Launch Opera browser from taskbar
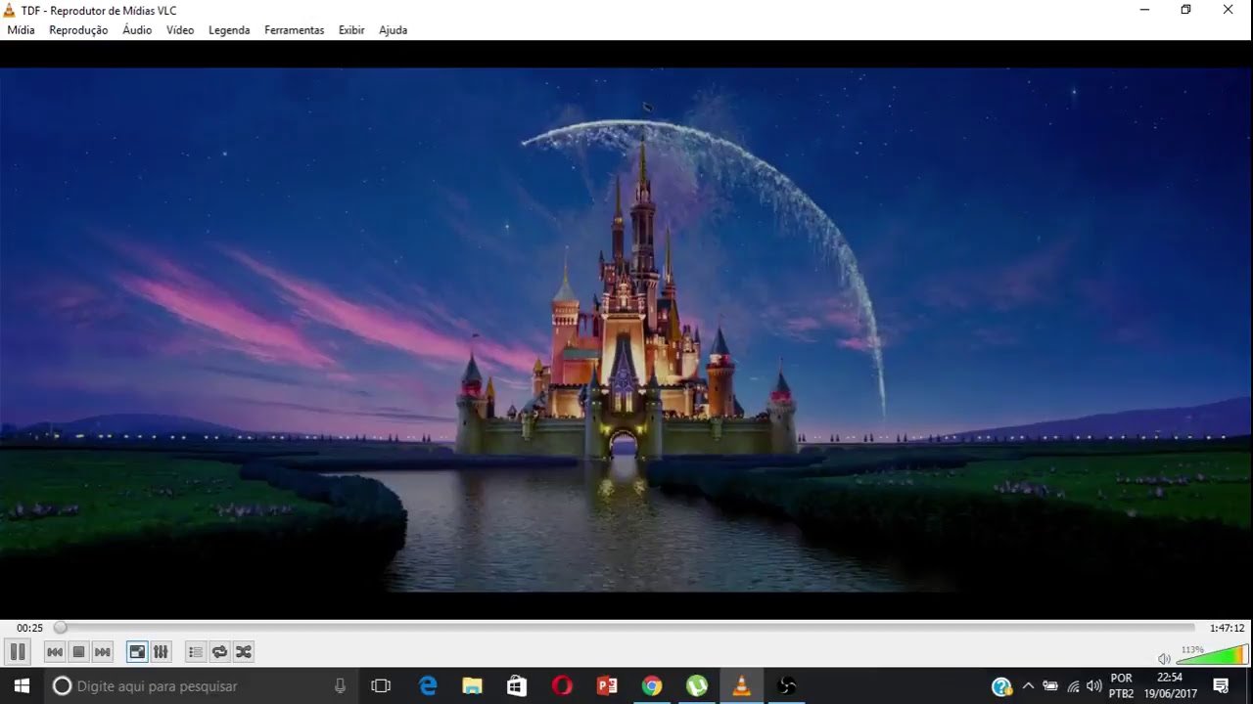The height and width of the screenshot is (704, 1253). click(x=562, y=685)
